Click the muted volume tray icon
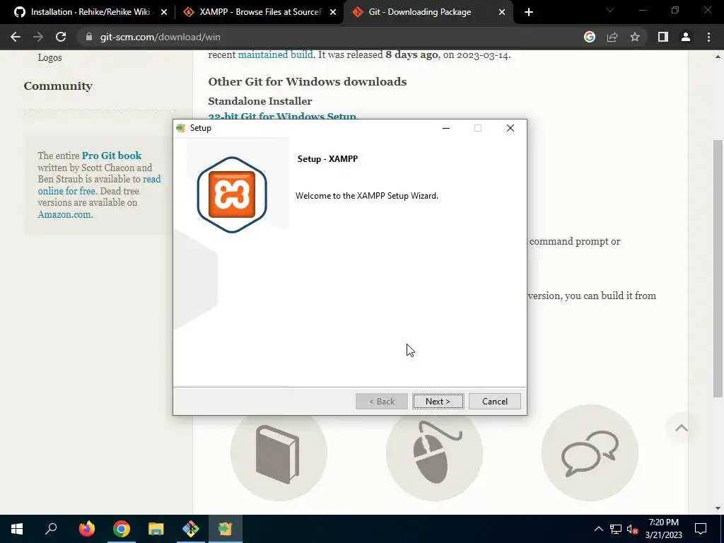The height and width of the screenshot is (543, 724). [633, 529]
